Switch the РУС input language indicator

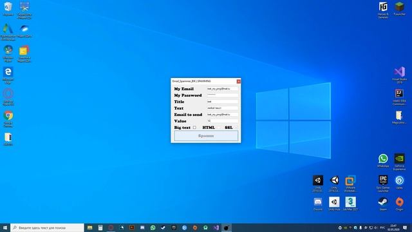(x=382, y=227)
